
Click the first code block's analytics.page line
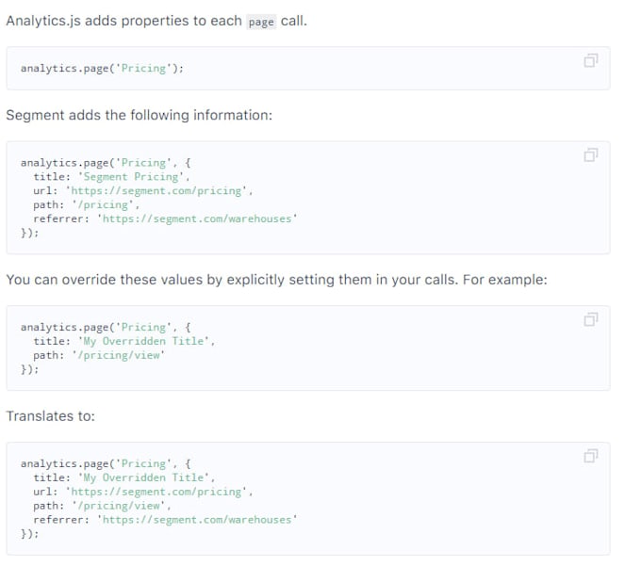tap(102, 69)
